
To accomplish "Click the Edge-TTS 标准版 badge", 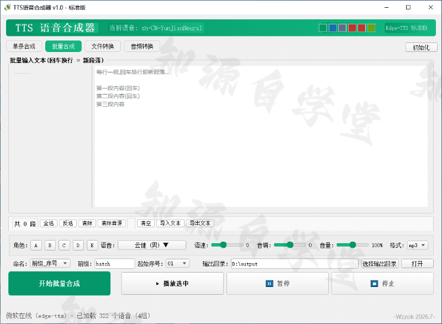I will 407,28.
